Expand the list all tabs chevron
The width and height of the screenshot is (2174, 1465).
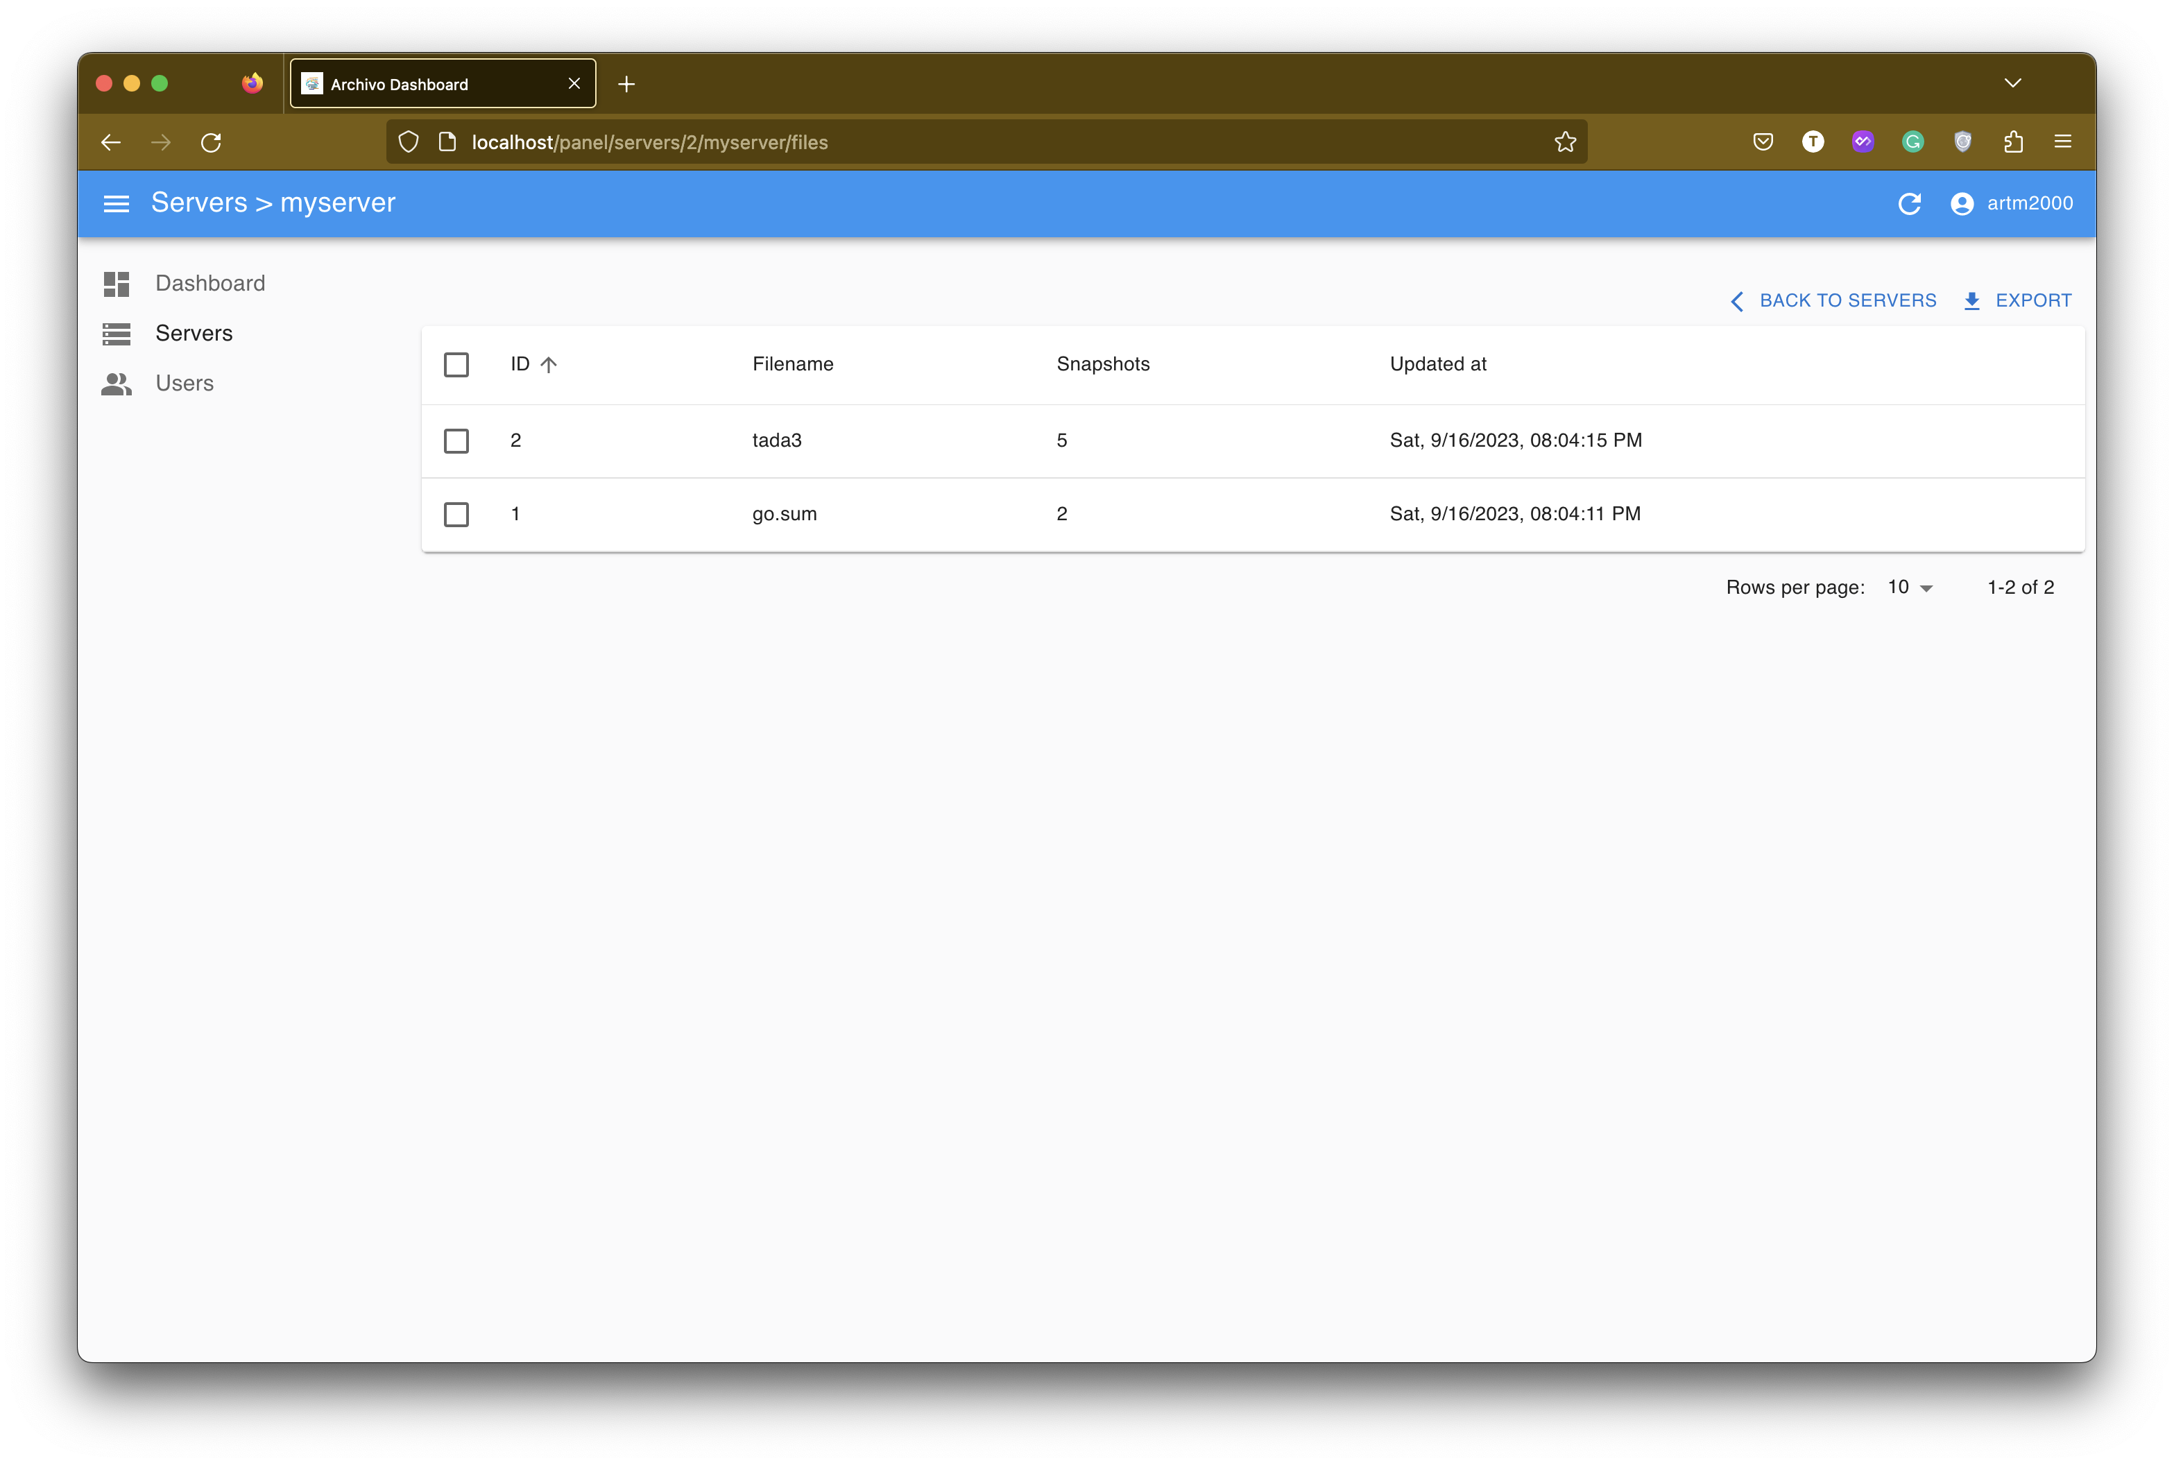tap(2012, 83)
